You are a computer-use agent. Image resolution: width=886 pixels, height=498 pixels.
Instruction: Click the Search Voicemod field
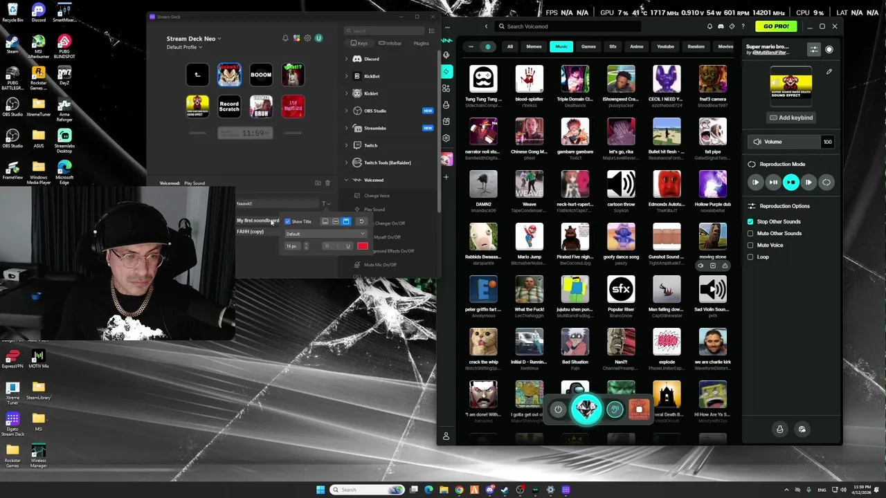pyautogui.click(x=568, y=26)
